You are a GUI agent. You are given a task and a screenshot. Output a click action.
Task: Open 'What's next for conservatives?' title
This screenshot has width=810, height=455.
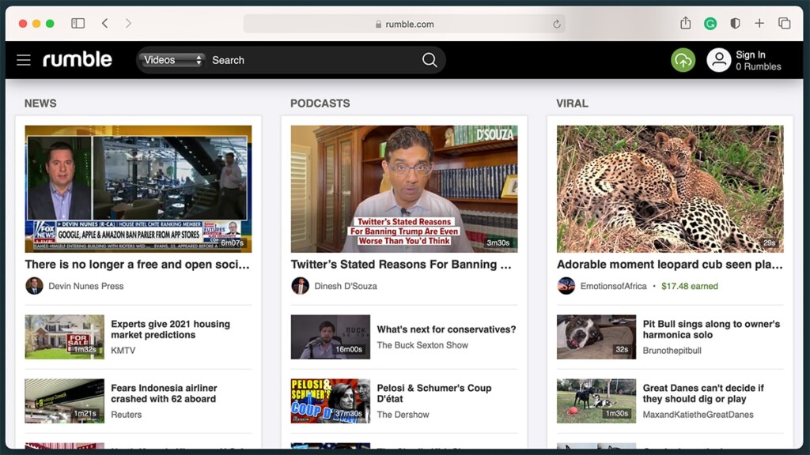[446, 329]
